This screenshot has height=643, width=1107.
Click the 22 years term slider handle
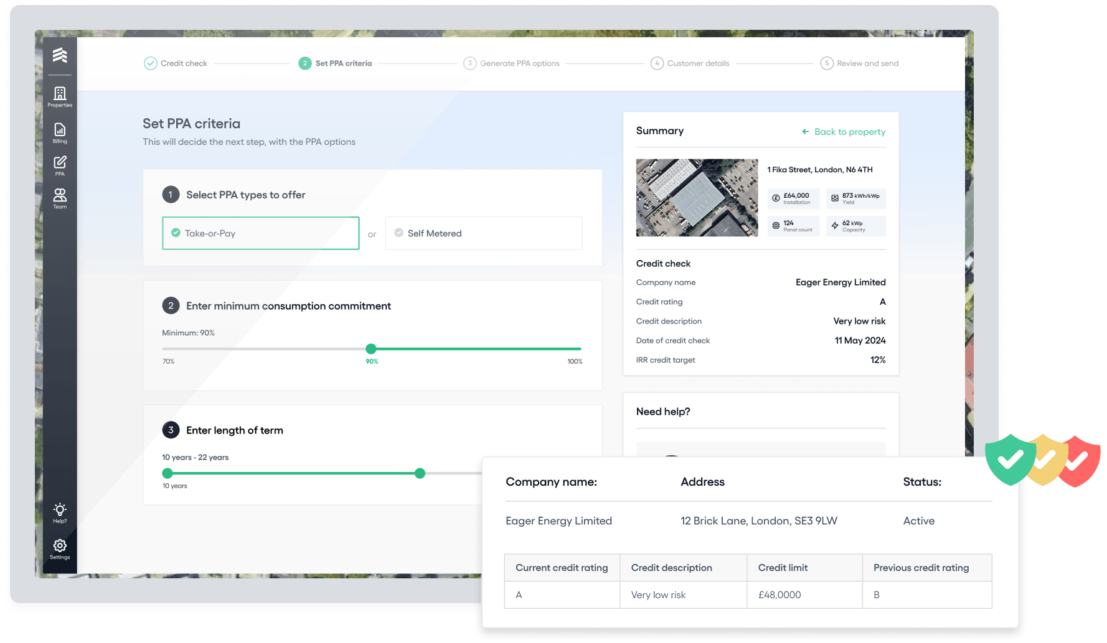[420, 473]
